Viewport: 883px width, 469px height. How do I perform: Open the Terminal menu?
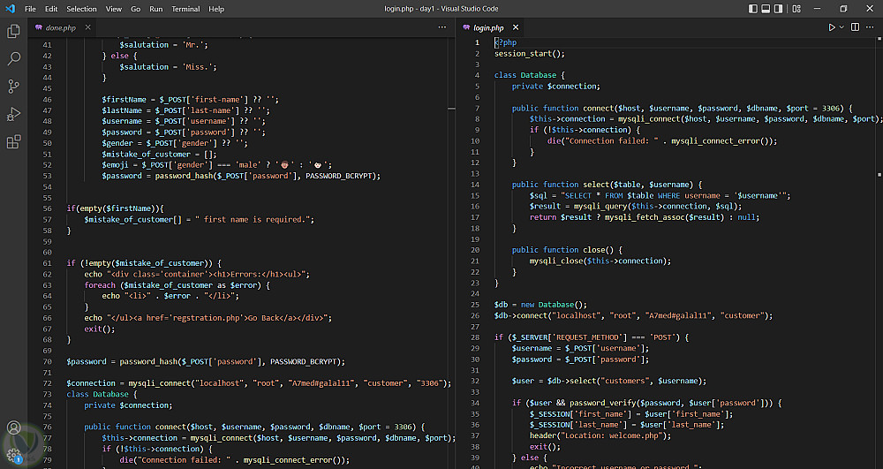185,9
